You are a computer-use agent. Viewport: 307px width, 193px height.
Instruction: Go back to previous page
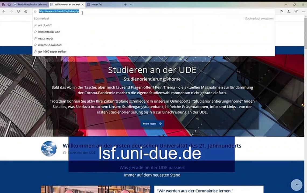point(4,11)
